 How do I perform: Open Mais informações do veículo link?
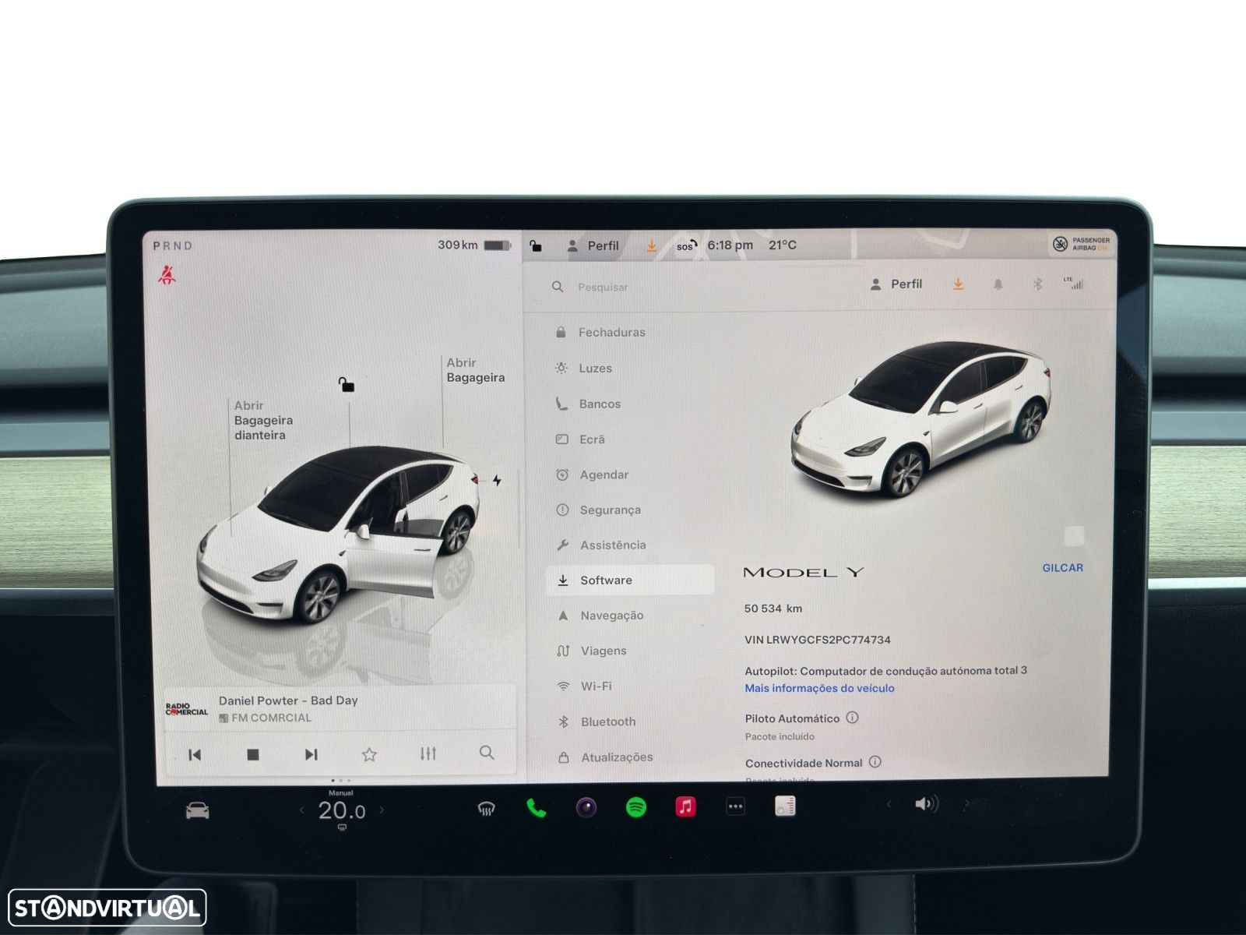(819, 688)
